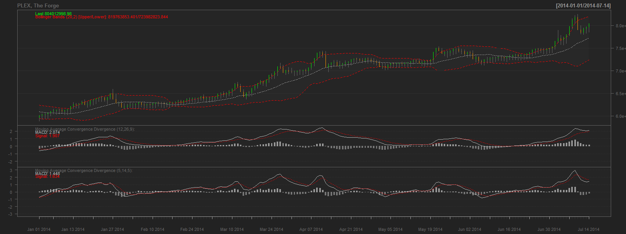The height and width of the screenshot is (234, 626).
Task: Click the 'Jan 27 2014' date axis label
Action: coord(112,229)
